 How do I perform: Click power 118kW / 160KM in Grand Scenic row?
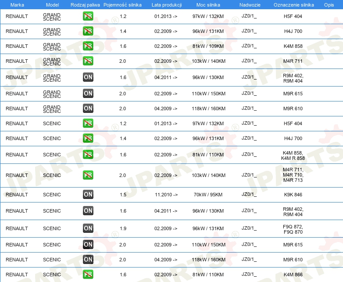[x=208, y=108]
